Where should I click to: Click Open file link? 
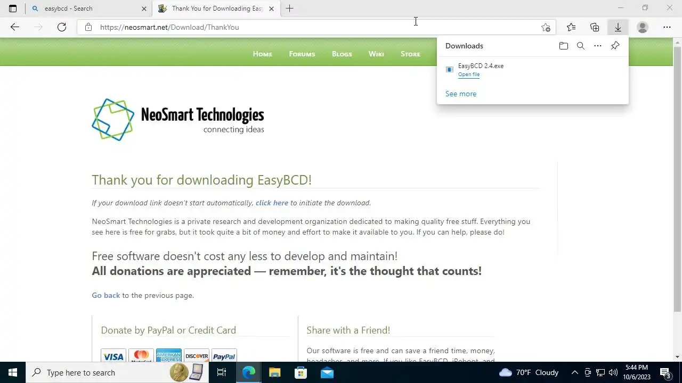pos(469,74)
